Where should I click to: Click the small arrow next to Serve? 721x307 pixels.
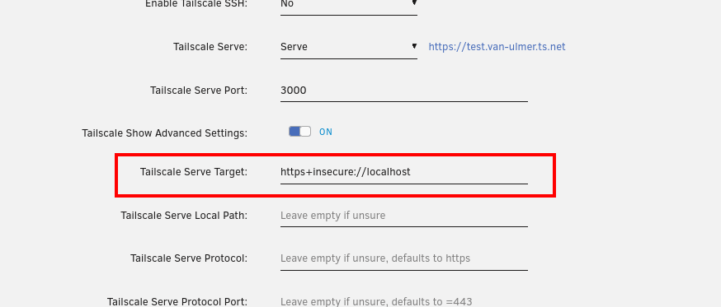click(x=414, y=46)
